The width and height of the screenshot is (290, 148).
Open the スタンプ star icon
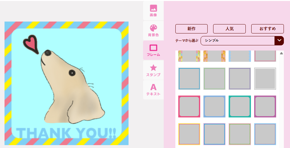click(153, 68)
